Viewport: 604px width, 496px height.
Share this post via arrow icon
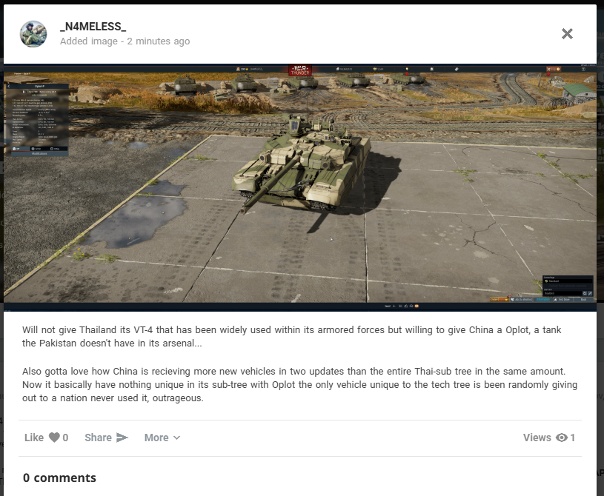tap(122, 438)
